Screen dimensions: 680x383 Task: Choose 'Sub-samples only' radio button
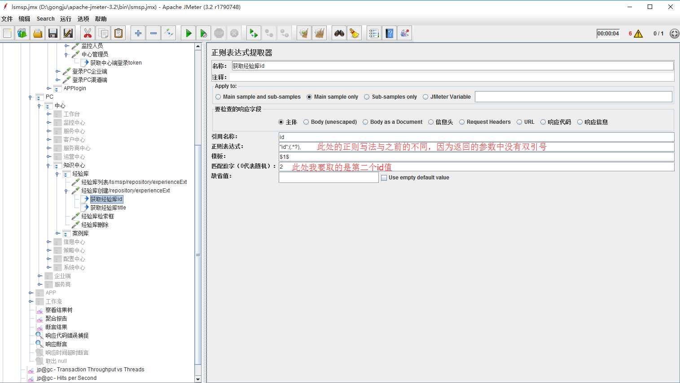click(x=390, y=97)
